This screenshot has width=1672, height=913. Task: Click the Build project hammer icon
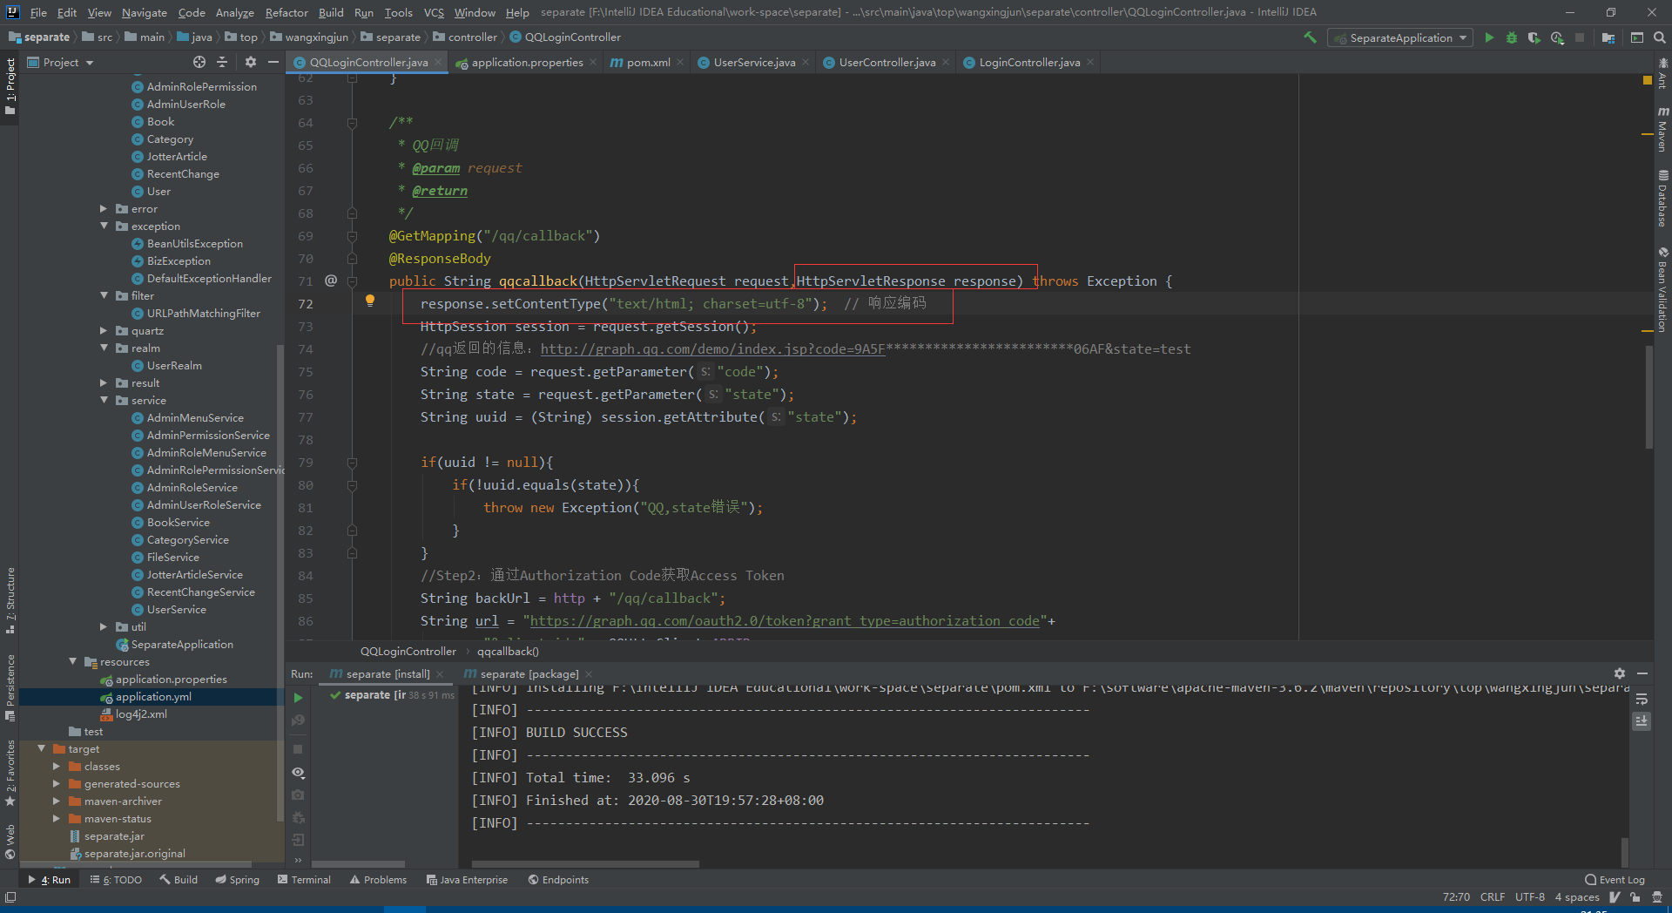[1310, 37]
